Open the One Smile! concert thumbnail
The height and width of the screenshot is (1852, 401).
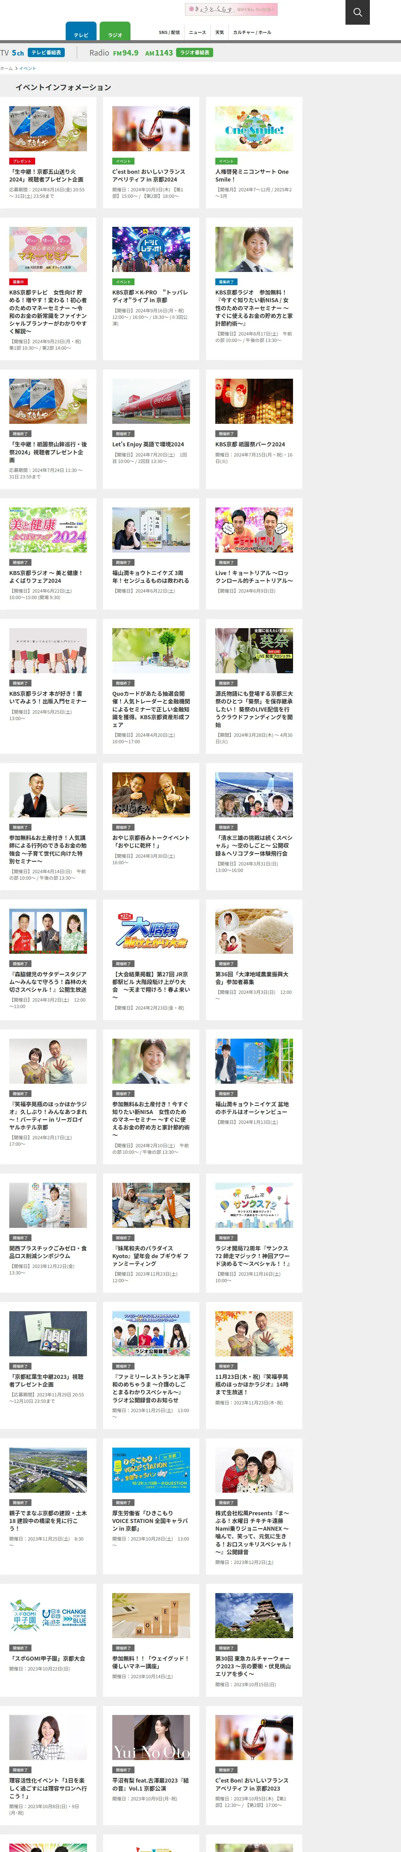coord(254,129)
